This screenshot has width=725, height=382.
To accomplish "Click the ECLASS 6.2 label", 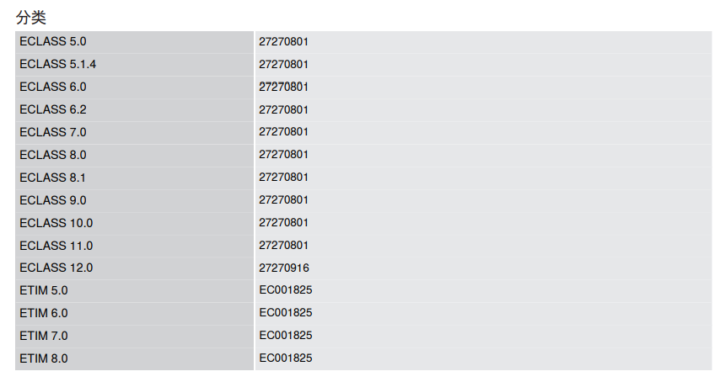I will [x=53, y=109].
